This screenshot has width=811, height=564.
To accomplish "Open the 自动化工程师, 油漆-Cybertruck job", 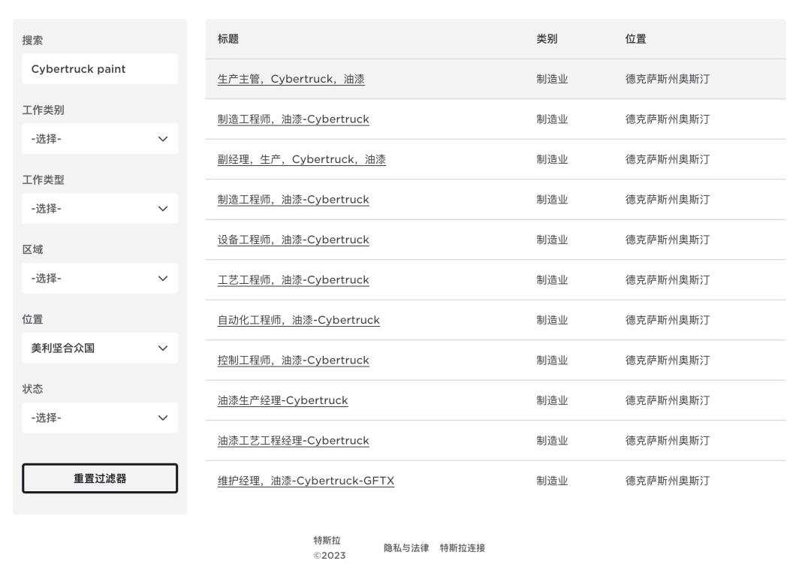I will click(298, 320).
